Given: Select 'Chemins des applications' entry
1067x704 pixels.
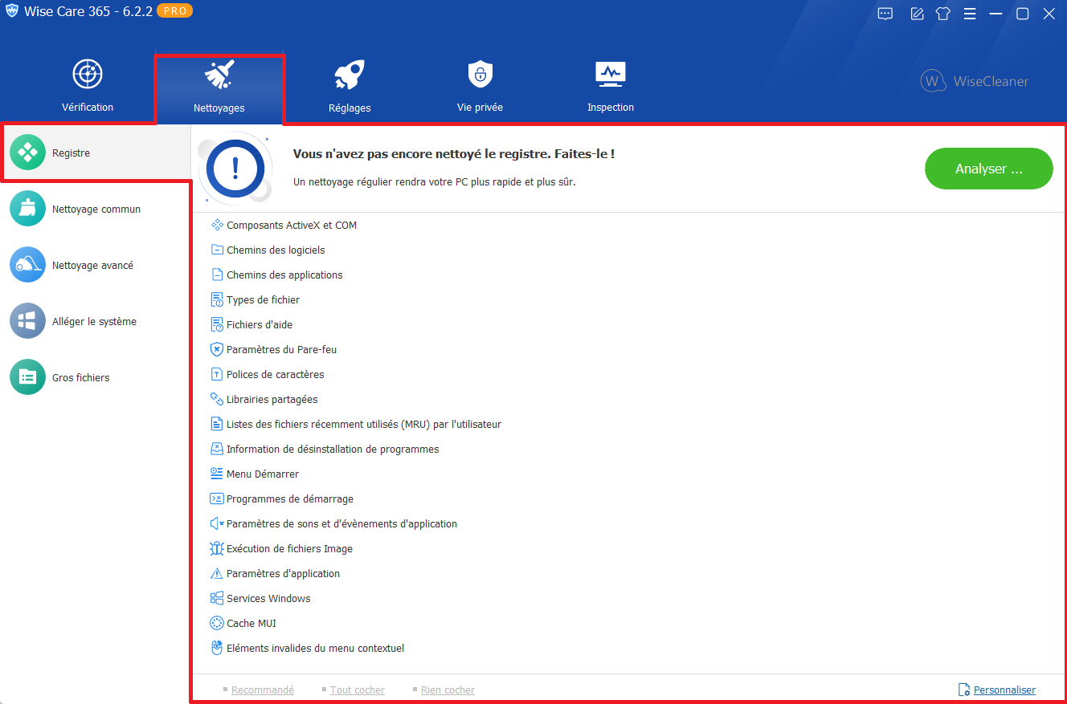Looking at the screenshot, I should (284, 275).
